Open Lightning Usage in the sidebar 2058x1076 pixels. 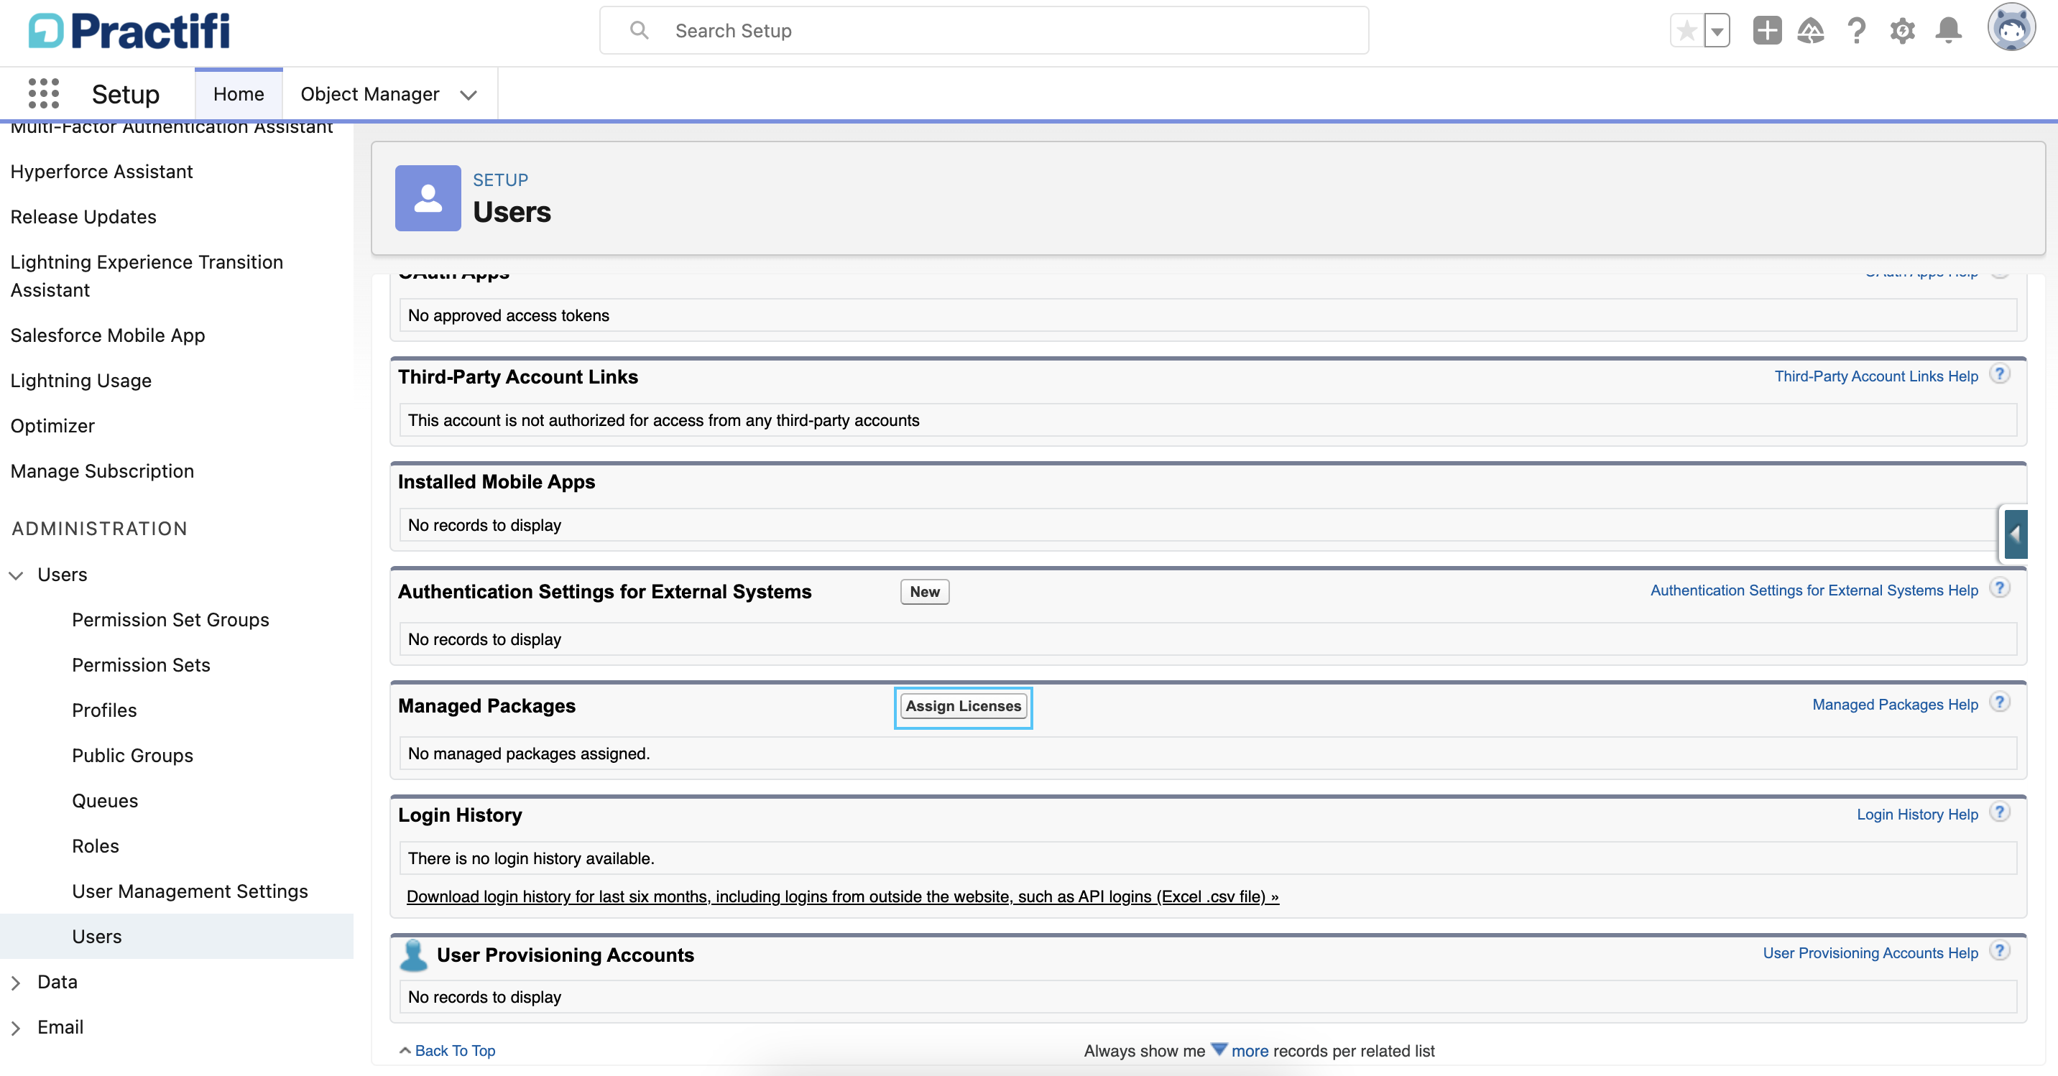(80, 381)
